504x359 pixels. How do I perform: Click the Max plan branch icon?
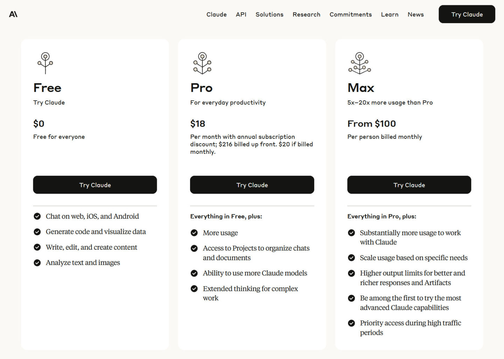coord(359,63)
